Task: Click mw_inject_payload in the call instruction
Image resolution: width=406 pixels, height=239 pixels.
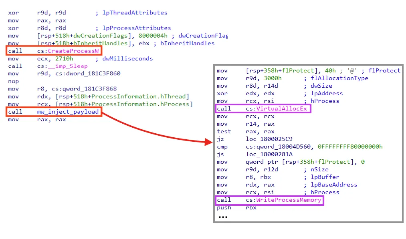Action: (68, 112)
